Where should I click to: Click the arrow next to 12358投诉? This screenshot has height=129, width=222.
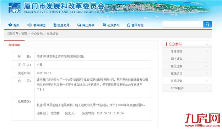(x=207, y=88)
